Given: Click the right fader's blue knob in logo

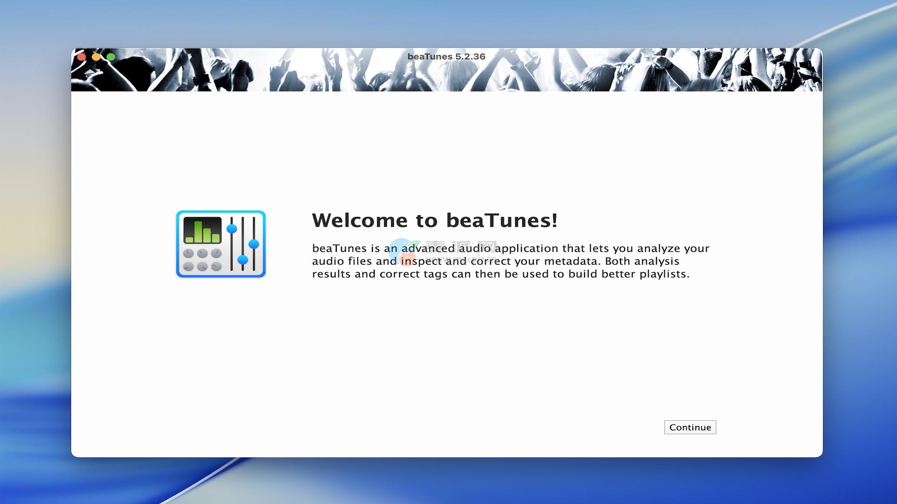Looking at the screenshot, I should pyautogui.click(x=254, y=244).
